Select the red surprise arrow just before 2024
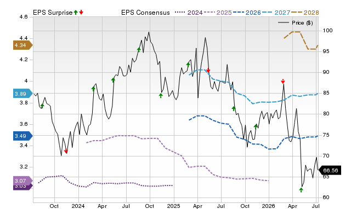 (x=66, y=151)
